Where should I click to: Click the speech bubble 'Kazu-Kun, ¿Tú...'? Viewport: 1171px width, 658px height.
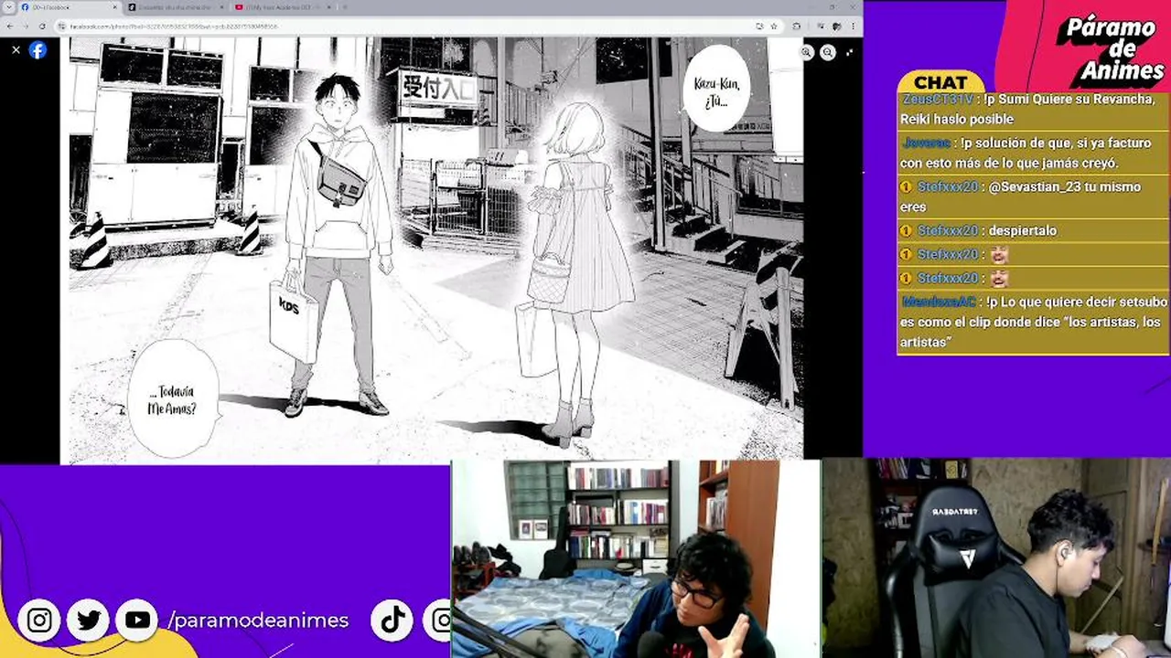click(x=716, y=90)
